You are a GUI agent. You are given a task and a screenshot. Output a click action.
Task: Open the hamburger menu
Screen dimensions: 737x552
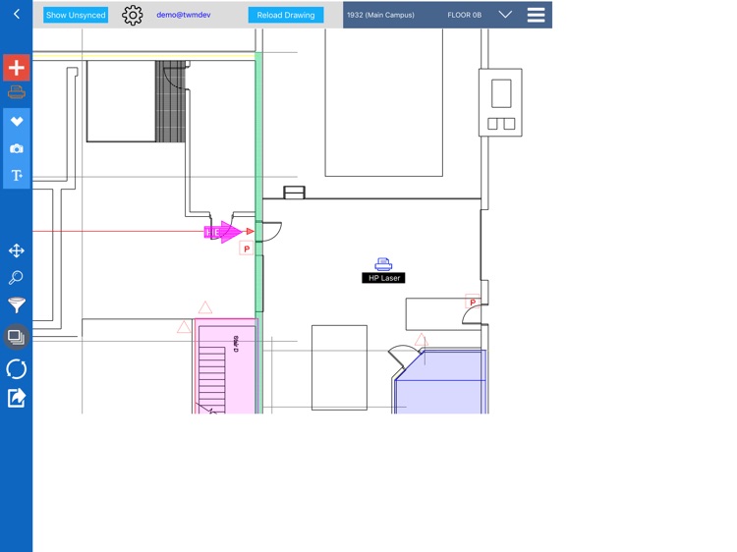click(536, 15)
